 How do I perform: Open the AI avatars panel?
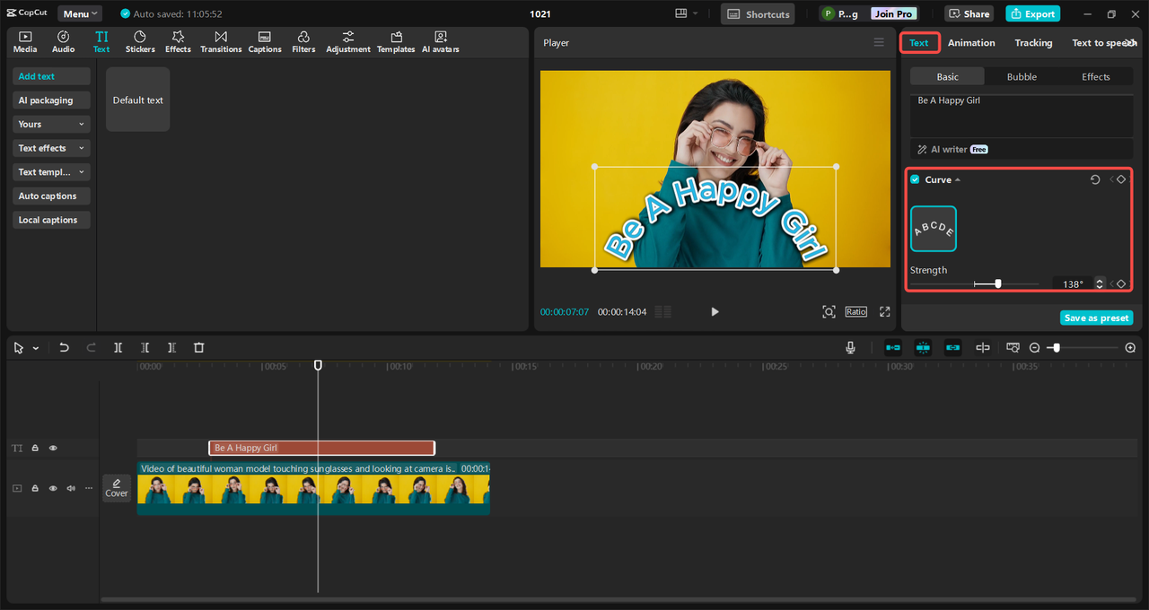[x=440, y=41]
